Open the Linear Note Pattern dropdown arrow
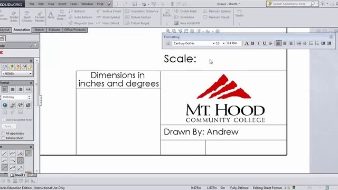 click(61, 24)
